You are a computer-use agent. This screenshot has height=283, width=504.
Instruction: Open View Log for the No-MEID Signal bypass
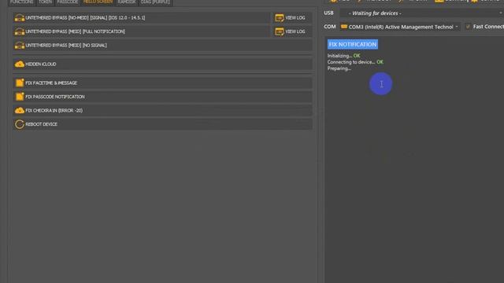291,18
